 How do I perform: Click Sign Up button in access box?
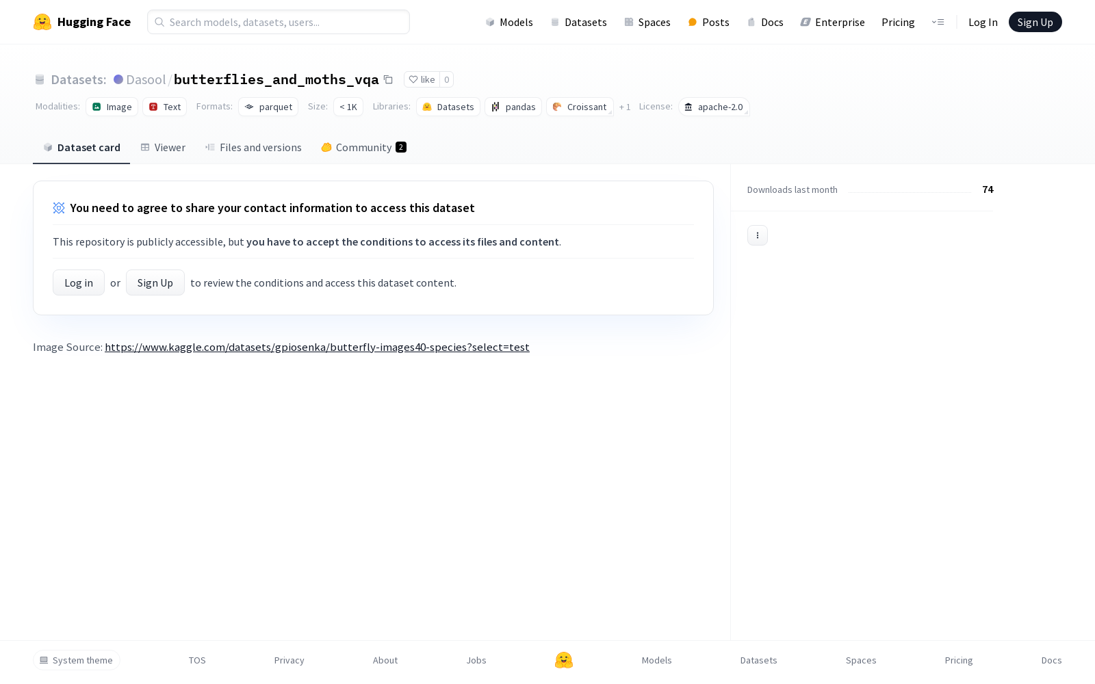155,282
